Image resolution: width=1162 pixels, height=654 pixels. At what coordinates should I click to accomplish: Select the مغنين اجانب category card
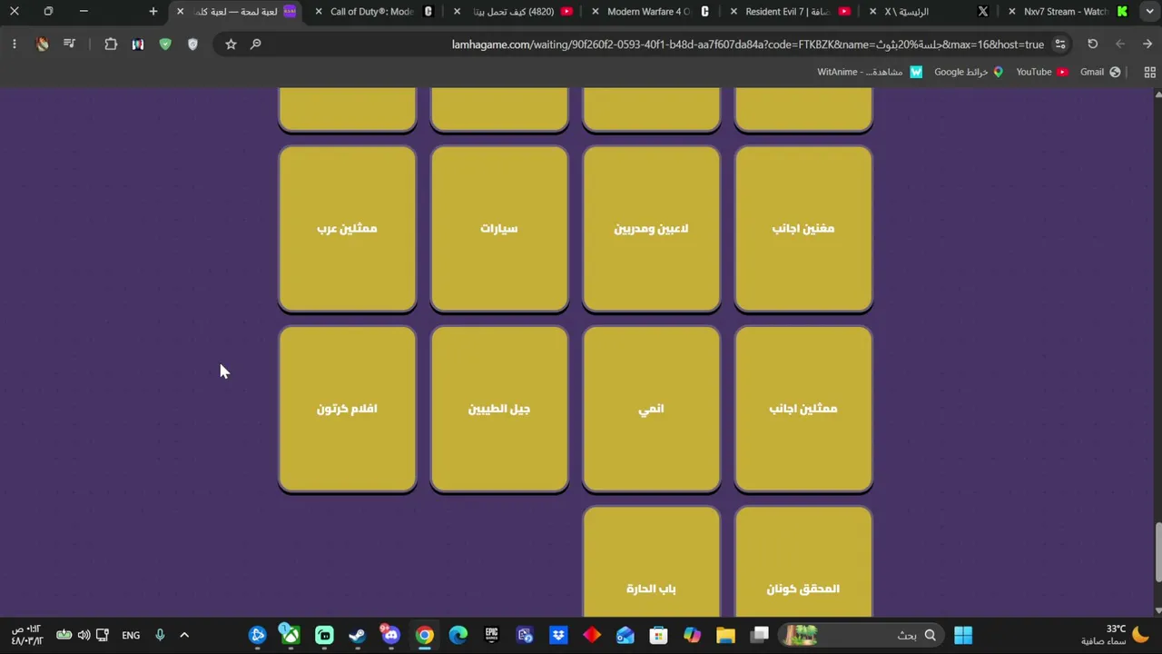(x=803, y=229)
